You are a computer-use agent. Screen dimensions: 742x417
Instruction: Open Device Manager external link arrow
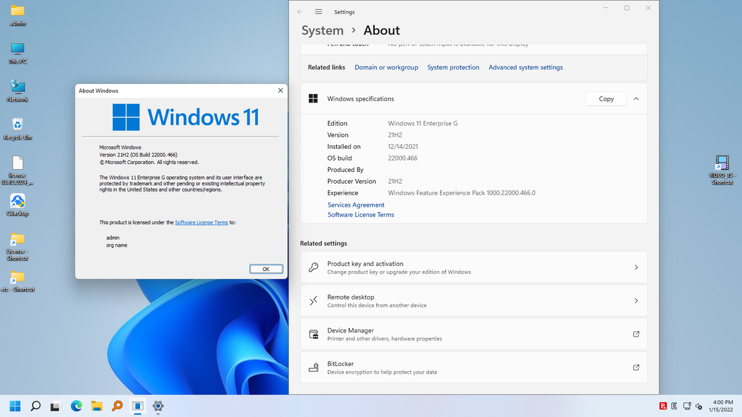click(x=636, y=334)
